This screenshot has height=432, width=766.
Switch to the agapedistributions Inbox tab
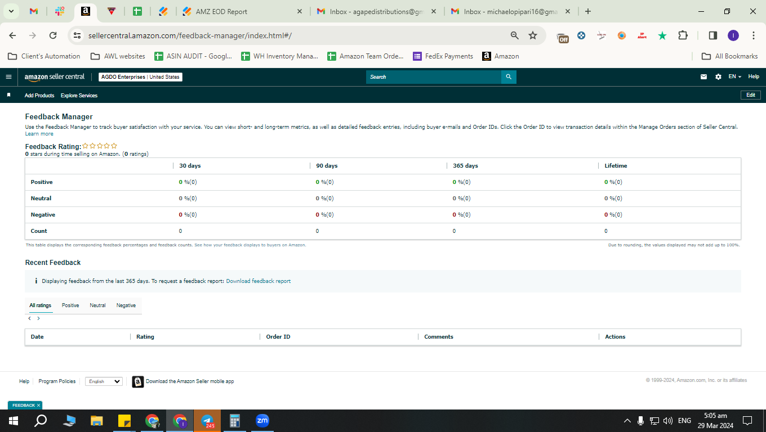click(376, 11)
